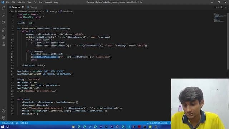Open the Windows Start menu

tap(3, 126)
